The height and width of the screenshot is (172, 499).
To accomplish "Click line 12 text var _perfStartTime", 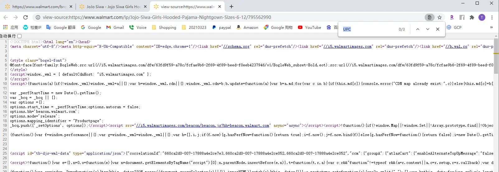I will [55, 93].
